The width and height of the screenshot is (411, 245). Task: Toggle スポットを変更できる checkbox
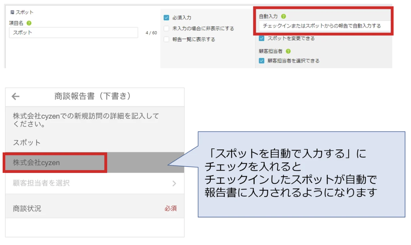tap(262, 38)
